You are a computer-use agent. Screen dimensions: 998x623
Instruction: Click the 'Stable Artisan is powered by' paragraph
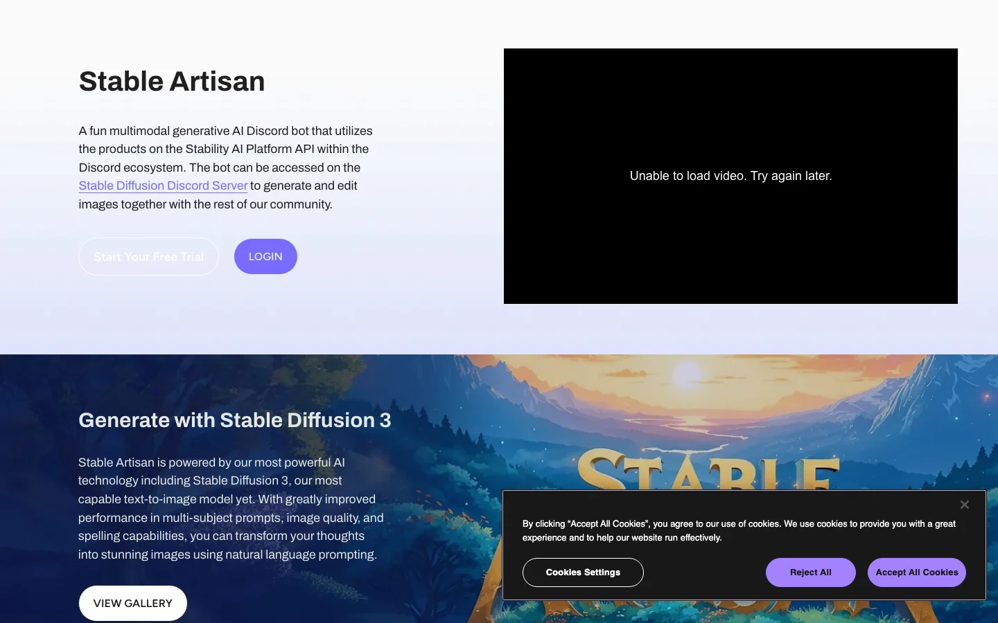(x=231, y=508)
